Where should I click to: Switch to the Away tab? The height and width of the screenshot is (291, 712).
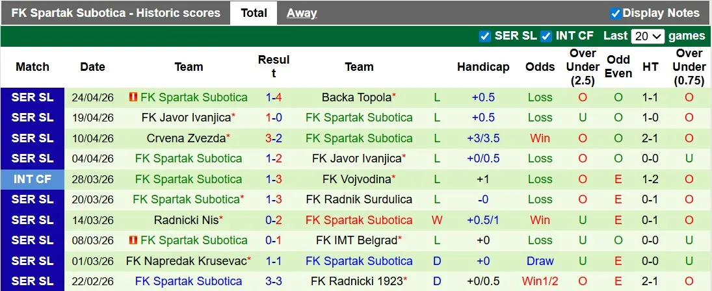[x=302, y=13]
